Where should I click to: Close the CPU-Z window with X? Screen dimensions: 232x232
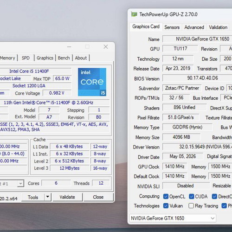pos(106,47)
